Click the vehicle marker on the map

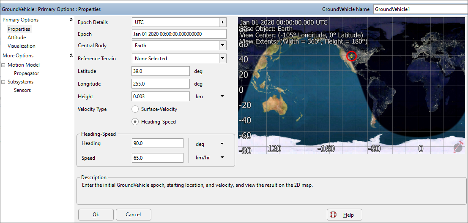pos(352,56)
